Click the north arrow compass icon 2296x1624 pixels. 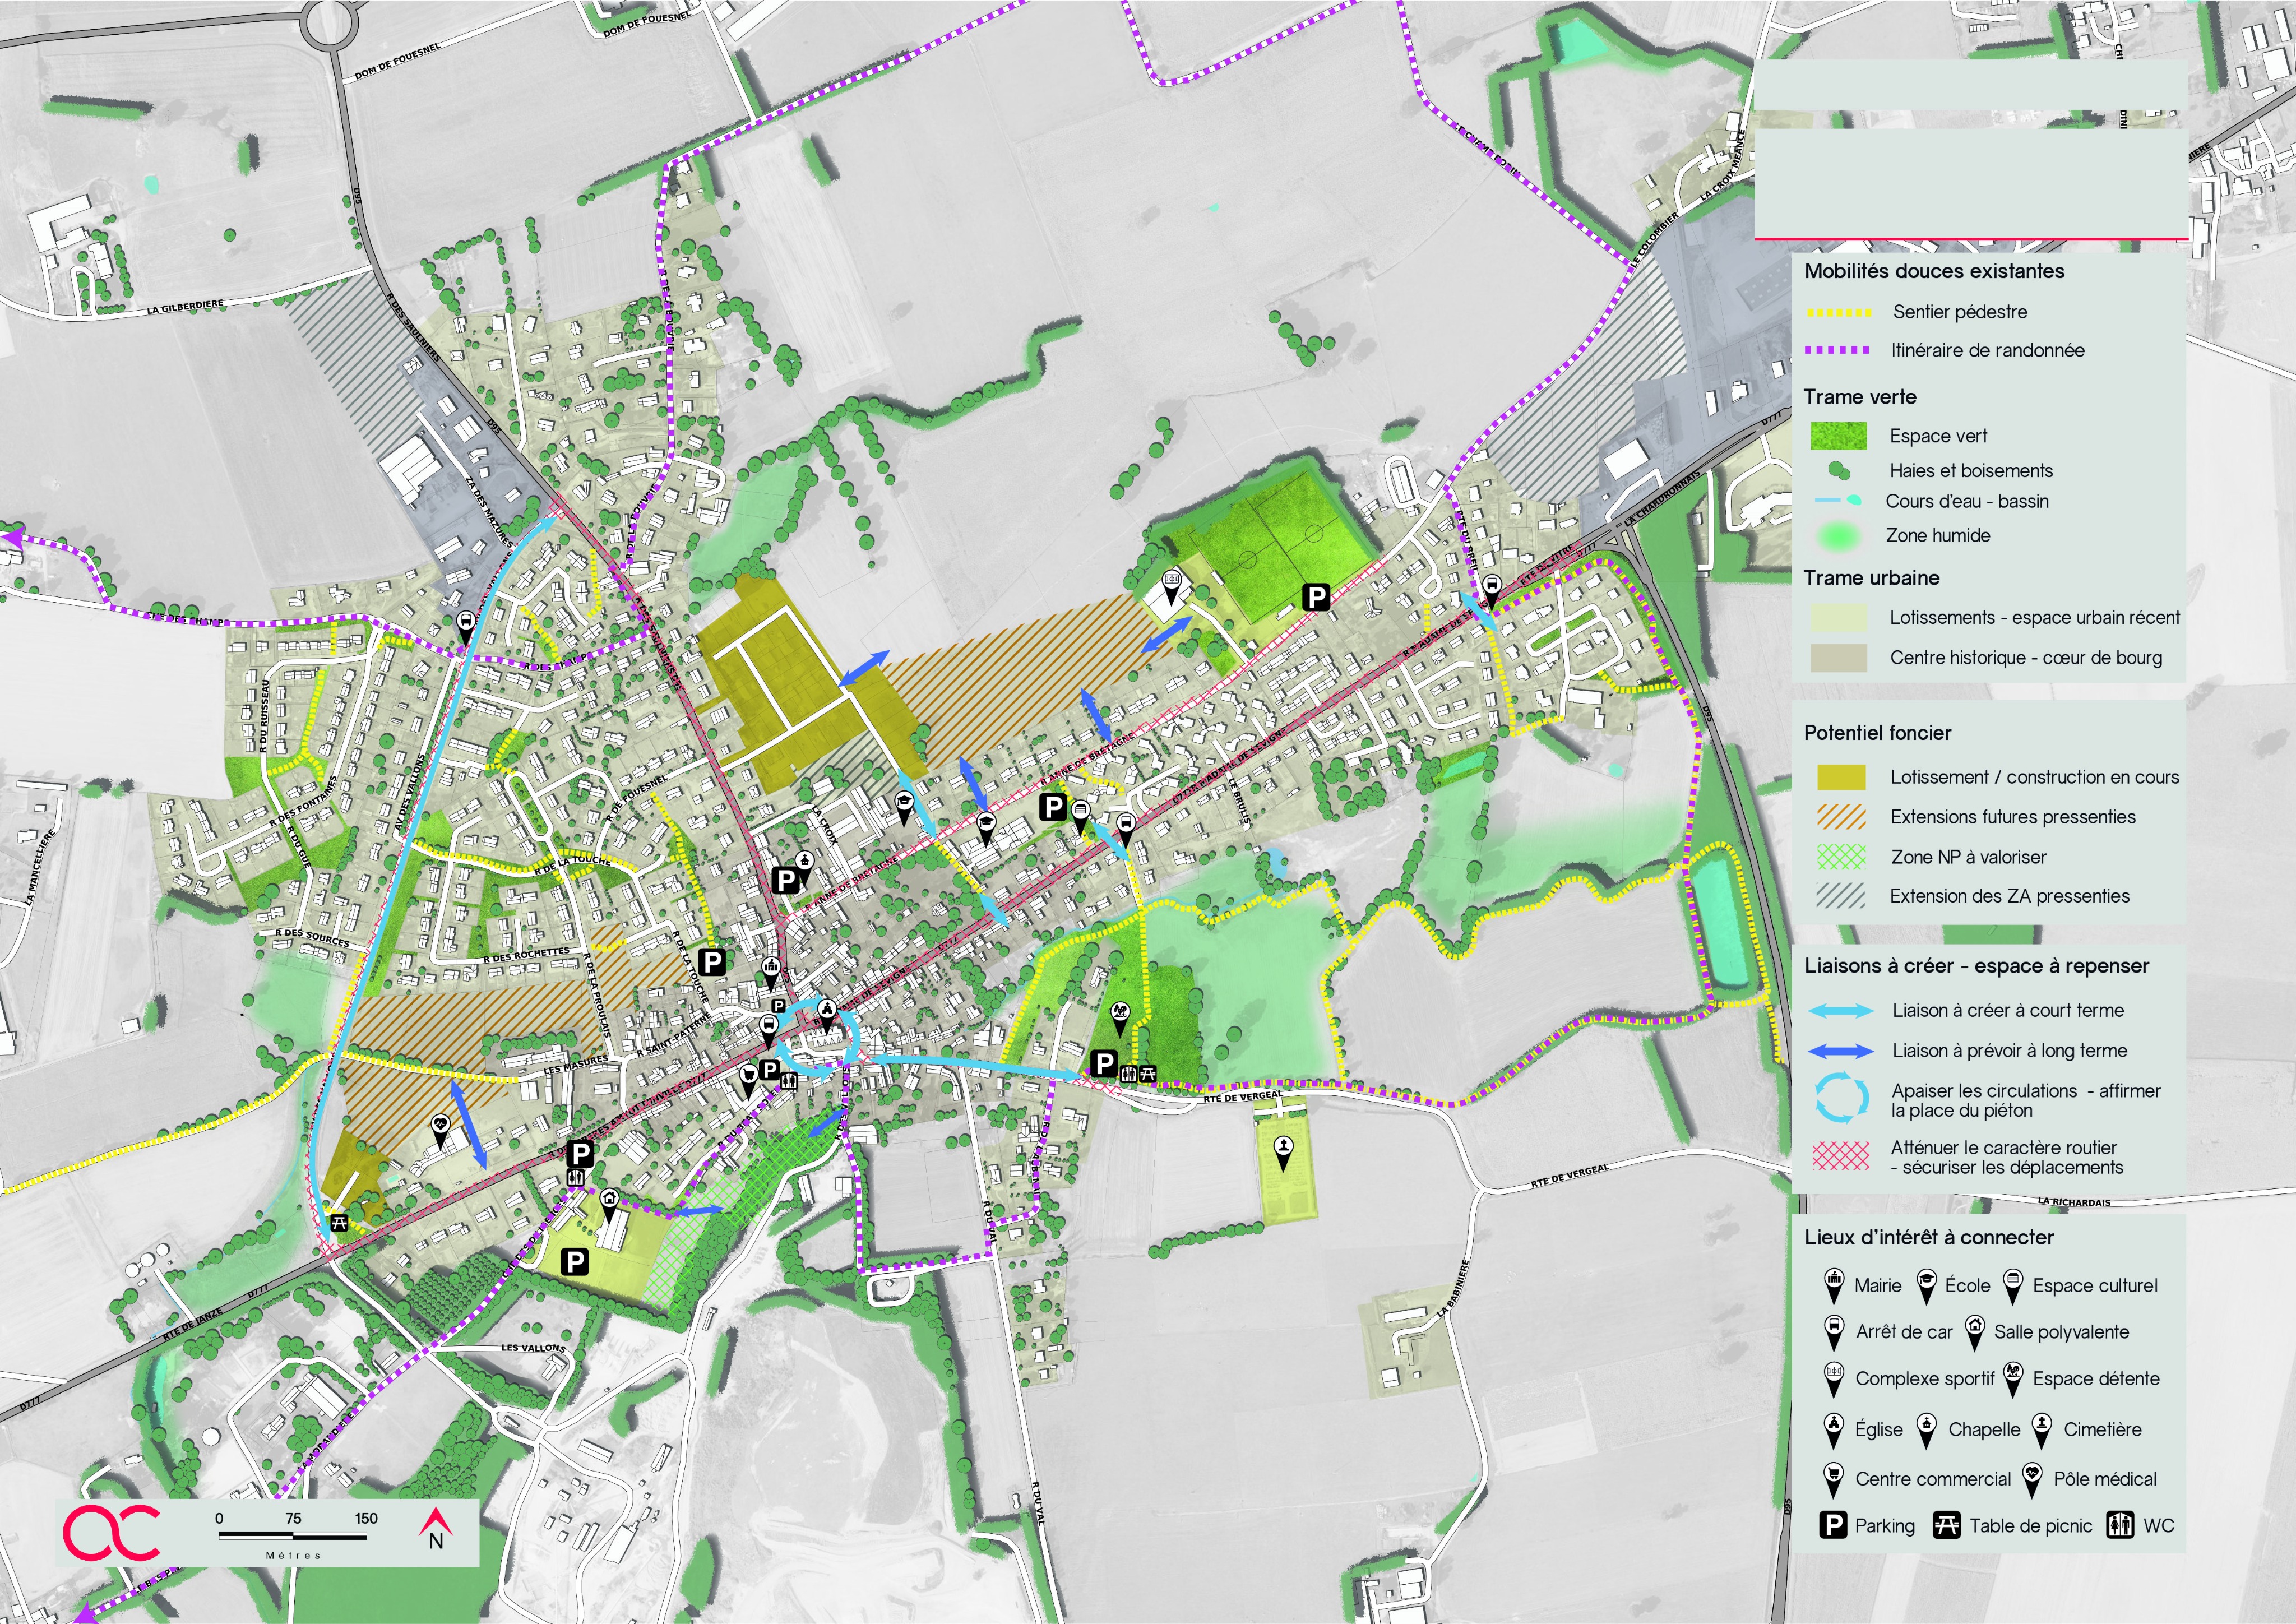click(x=436, y=1529)
